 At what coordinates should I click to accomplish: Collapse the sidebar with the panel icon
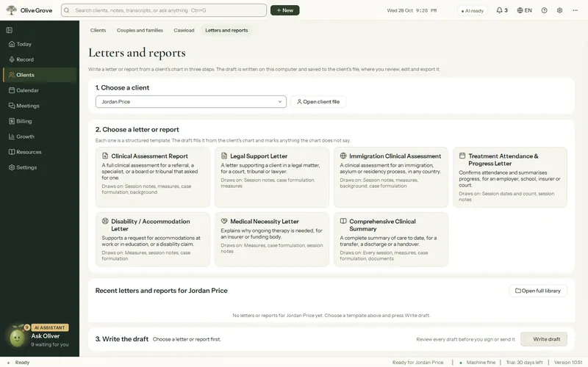[10, 30]
